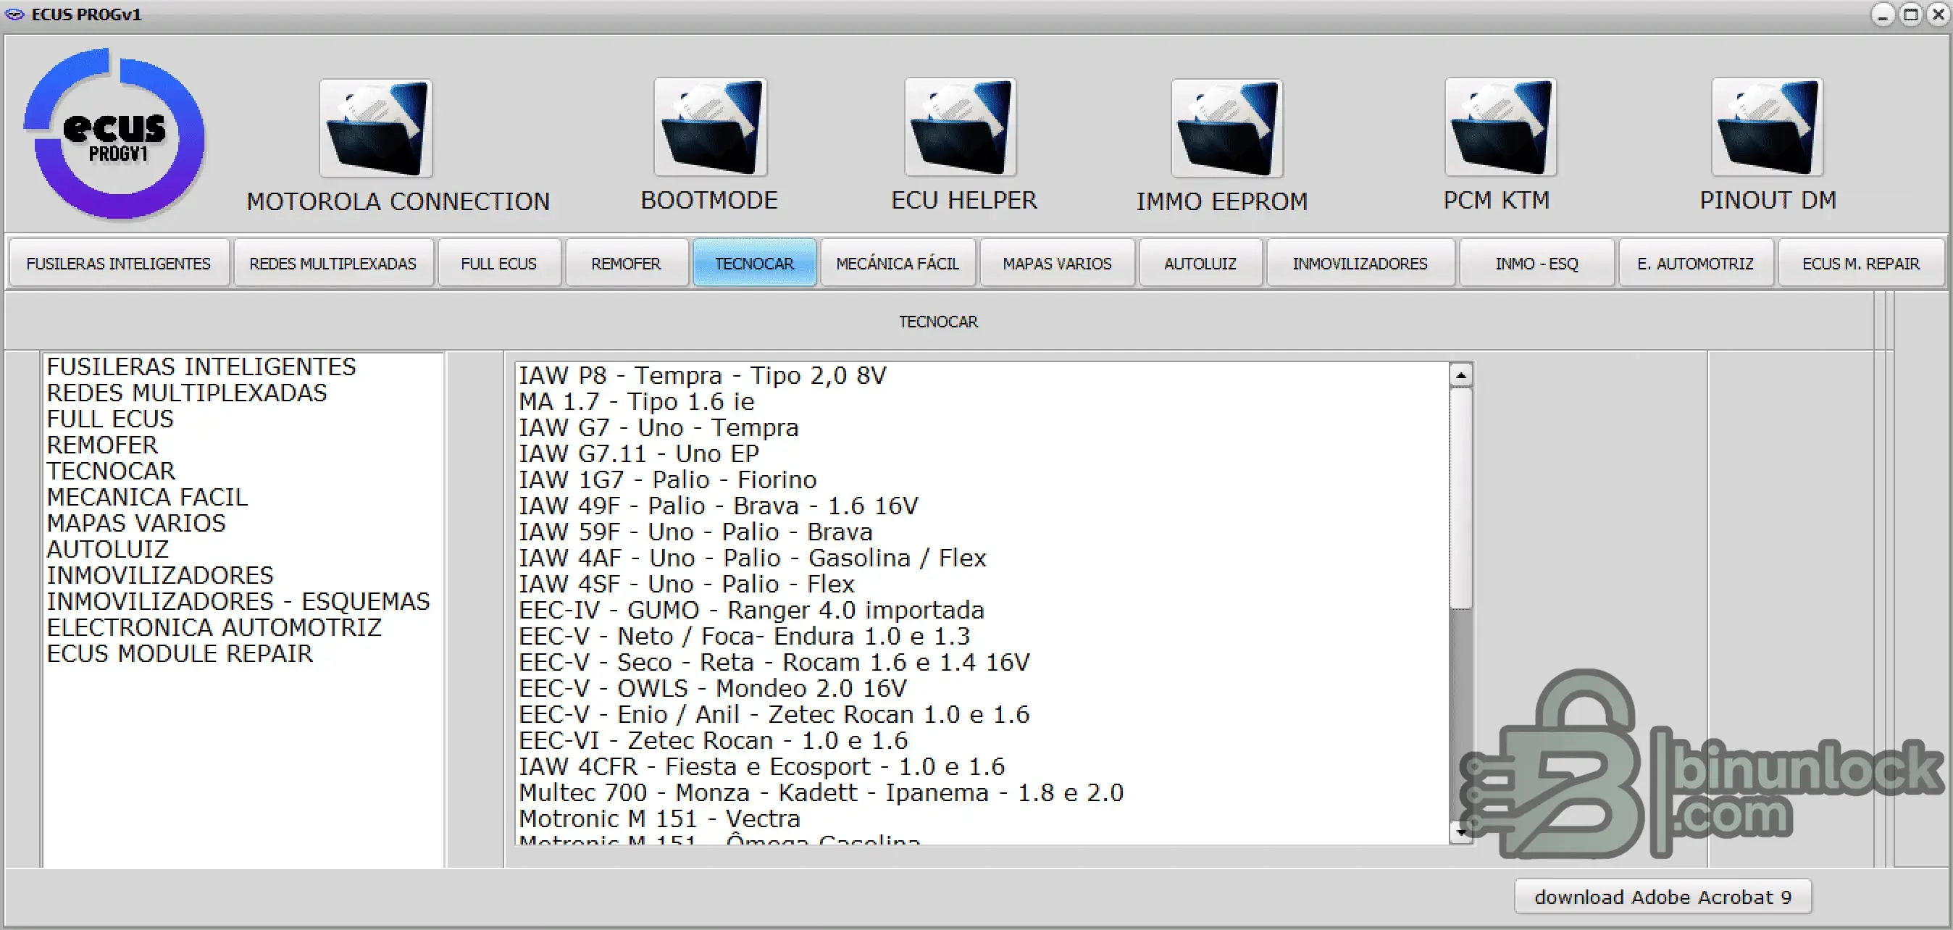Viewport: 1953px width, 930px height.
Task: Open the IMMO EEPROM folder icon
Action: pos(1226,128)
